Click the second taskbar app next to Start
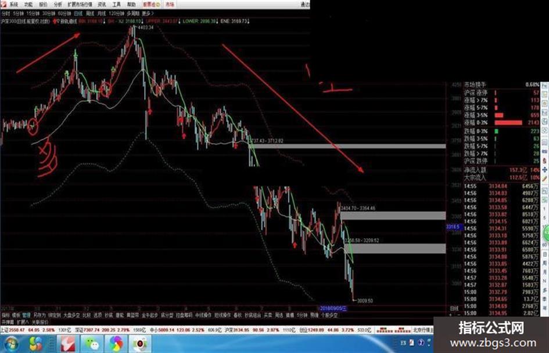This screenshot has width=549, height=353. click(35, 344)
